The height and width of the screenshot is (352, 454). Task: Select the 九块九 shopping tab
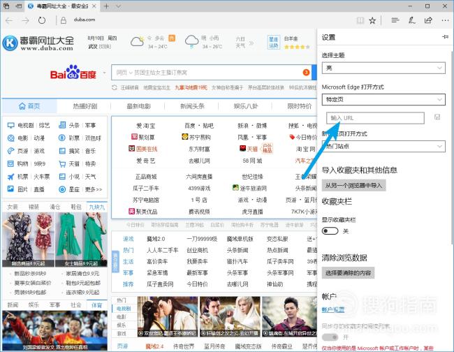(x=96, y=207)
